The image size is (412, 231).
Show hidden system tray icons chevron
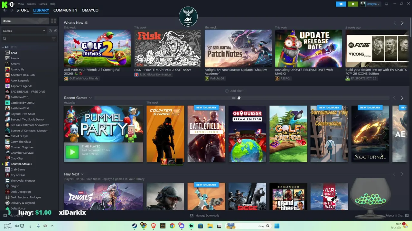pyautogui.click(x=52, y=226)
